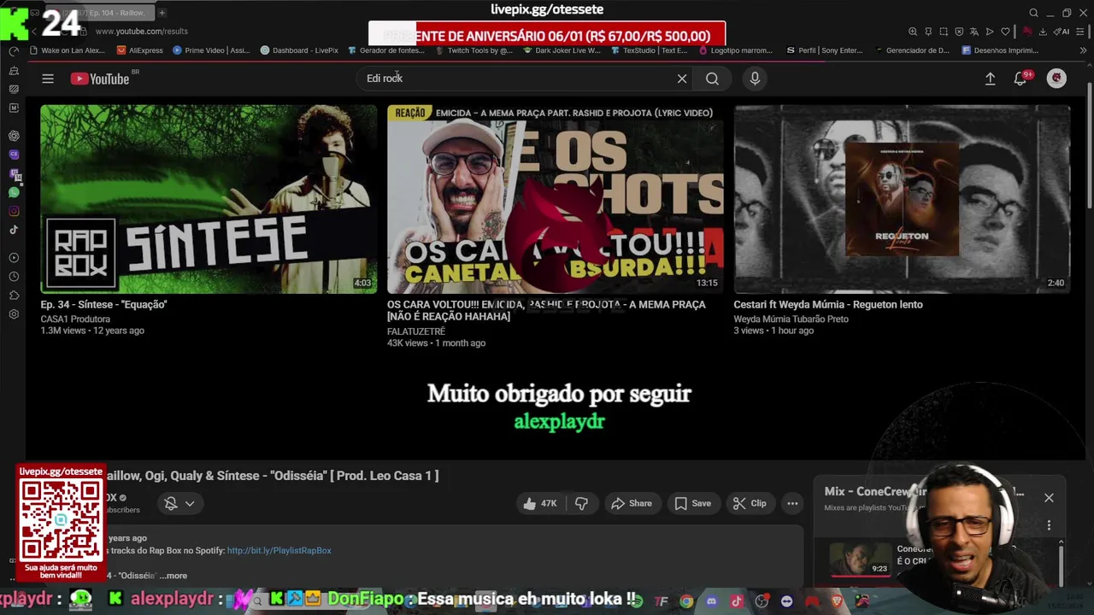
Task: Open the browser tab search magnifier
Action: (x=1033, y=13)
